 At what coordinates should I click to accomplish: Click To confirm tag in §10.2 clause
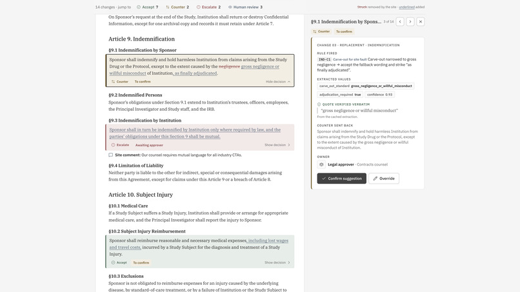click(x=141, y=262)
